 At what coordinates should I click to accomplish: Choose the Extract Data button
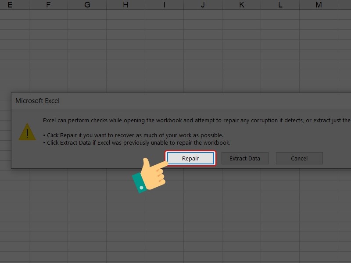pyautogui.click(x=245, y=158)
